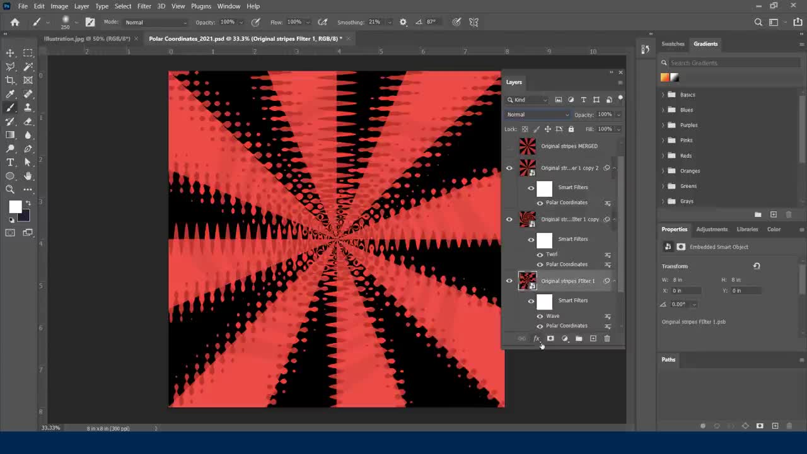This screenshot has width=807, height=454.
Task: Open the Kind filter dropdown
Action: tap(528, 100)
